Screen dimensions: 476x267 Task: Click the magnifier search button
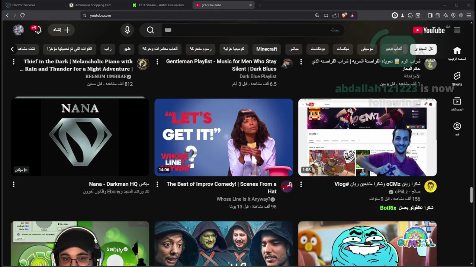click(150, 30)
